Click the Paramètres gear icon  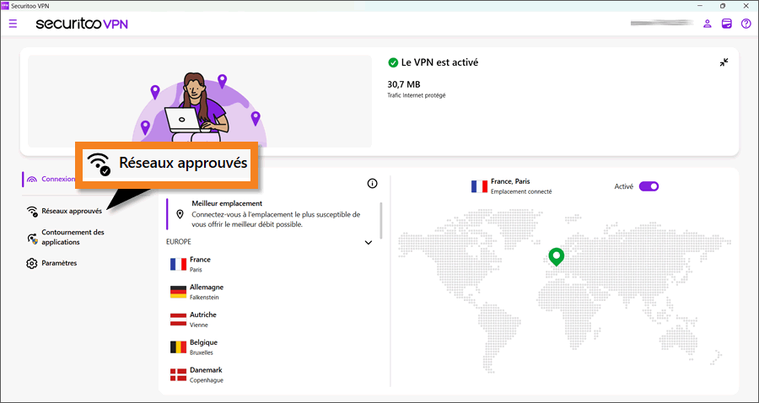(x=32, y=264)
